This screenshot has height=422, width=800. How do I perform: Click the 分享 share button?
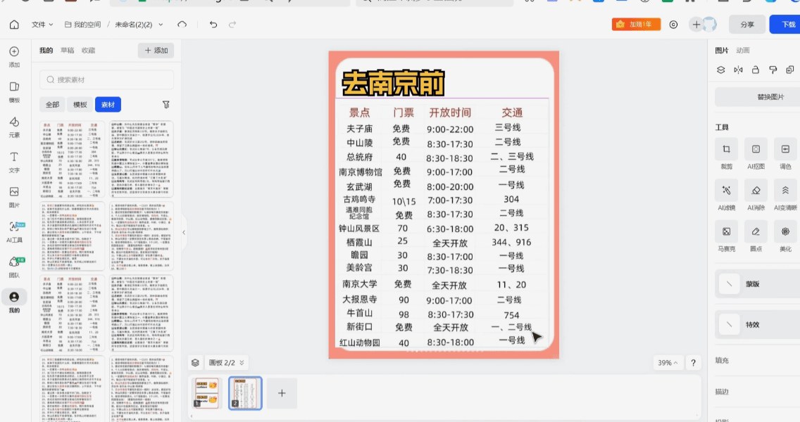(747, 25)
